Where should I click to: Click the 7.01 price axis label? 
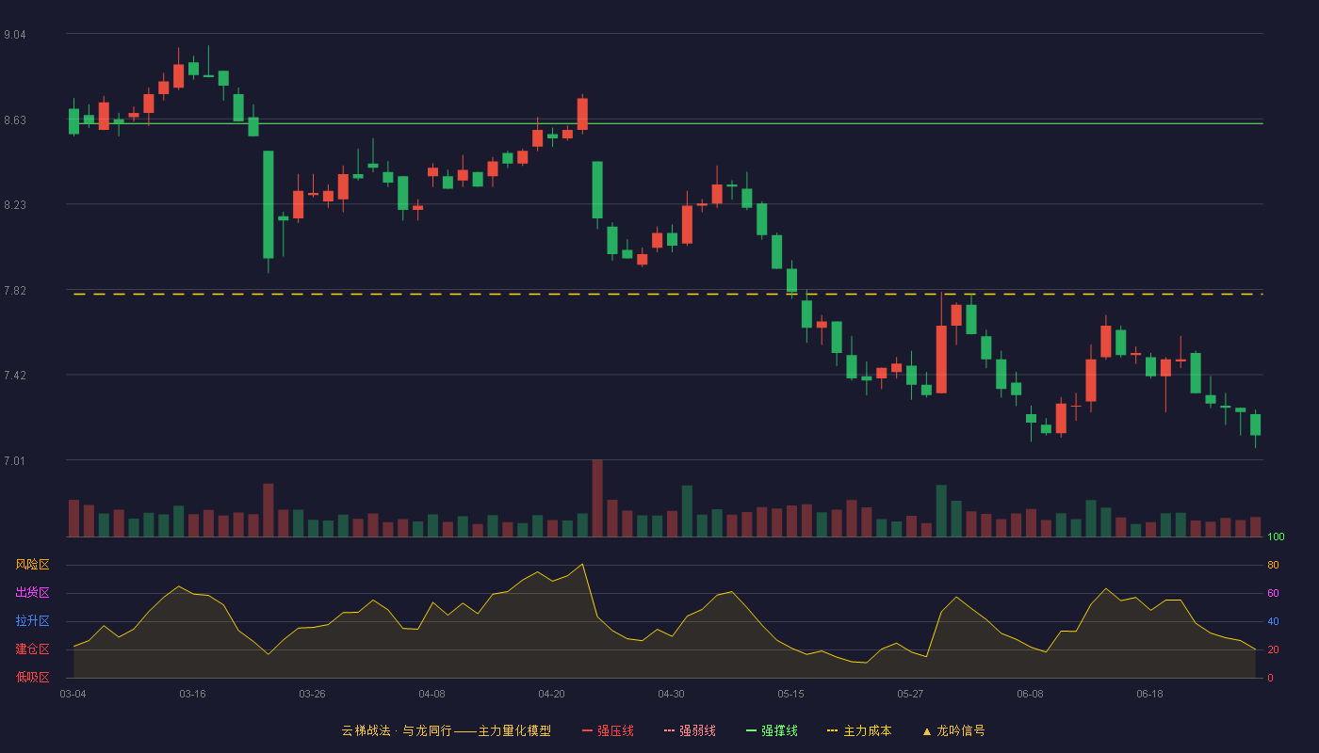tap(15, 461)
